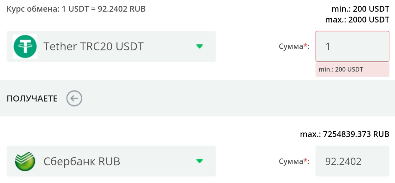Screen dimensions: 395x183
Task: Click the Tether coin logo icon
Action: [x=25, y=46]
